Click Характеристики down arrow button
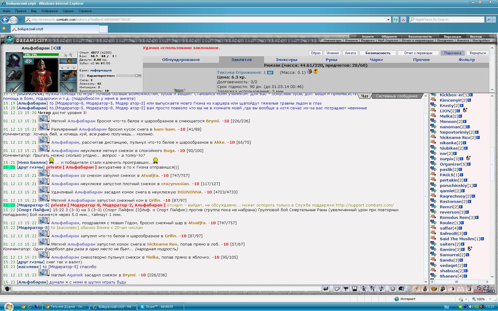Viewport: 498px width, 311px height. tap(140, 76)
